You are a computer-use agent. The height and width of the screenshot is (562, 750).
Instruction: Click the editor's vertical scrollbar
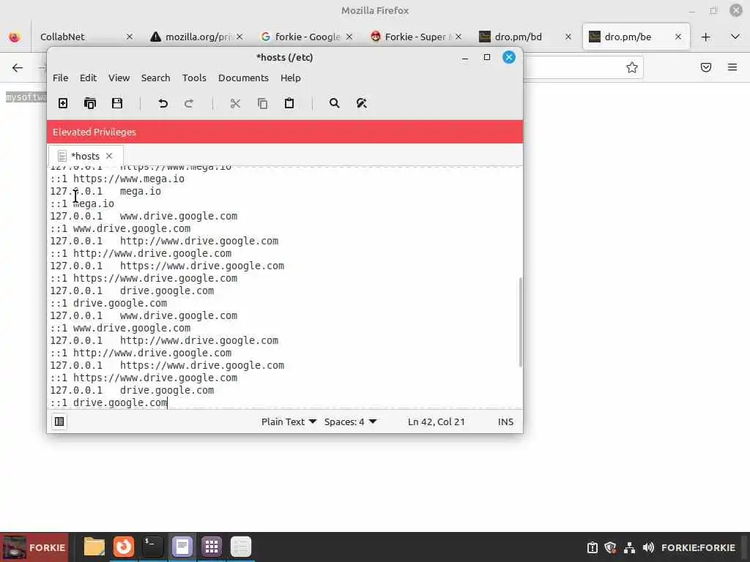coord(521,322)
